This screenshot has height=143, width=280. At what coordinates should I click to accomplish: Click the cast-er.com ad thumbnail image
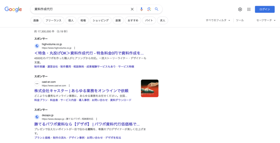(150, 88)
